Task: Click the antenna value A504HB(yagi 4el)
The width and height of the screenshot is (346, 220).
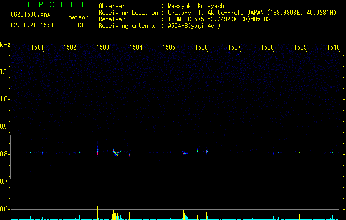Action: [194, 26]
